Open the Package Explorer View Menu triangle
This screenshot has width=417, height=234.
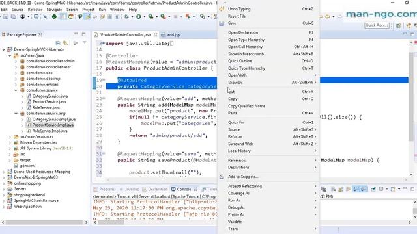coord(85,42)
